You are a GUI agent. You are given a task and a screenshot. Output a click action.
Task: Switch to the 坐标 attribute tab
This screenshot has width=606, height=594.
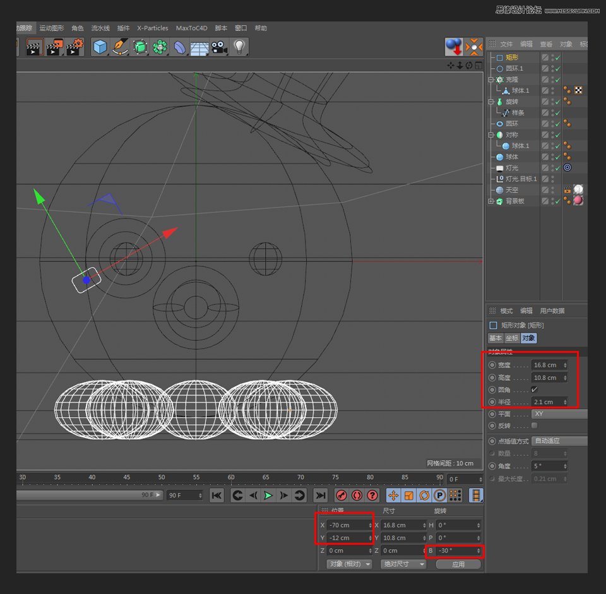511,338
